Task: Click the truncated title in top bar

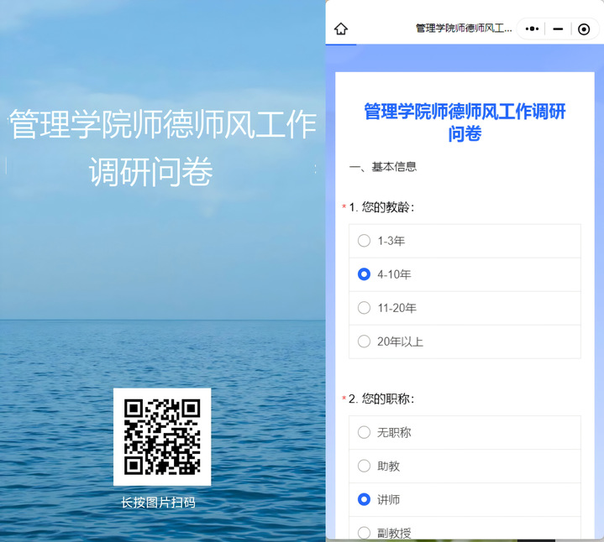Action: (464, 29)
